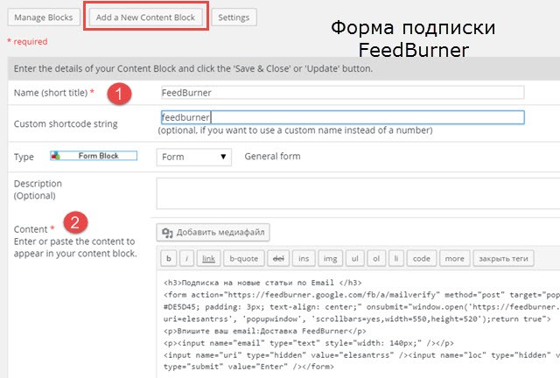
Task: Click inside the content code editor
Action: tap(358, 324)
